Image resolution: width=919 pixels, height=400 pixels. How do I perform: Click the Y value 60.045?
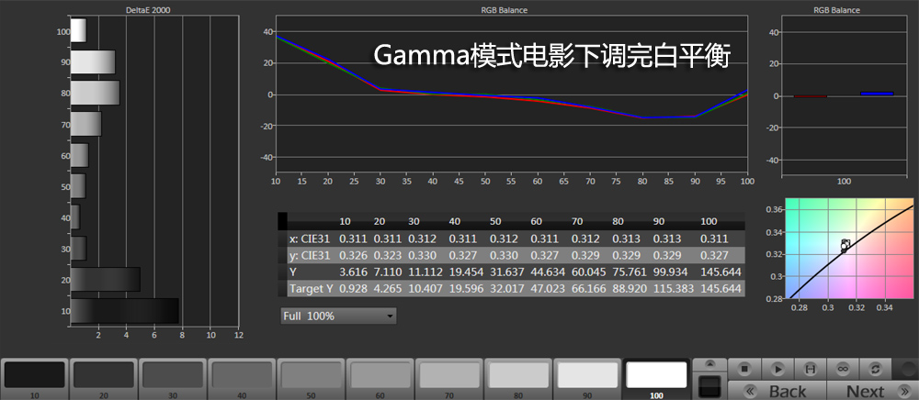[x=588, y=272]
